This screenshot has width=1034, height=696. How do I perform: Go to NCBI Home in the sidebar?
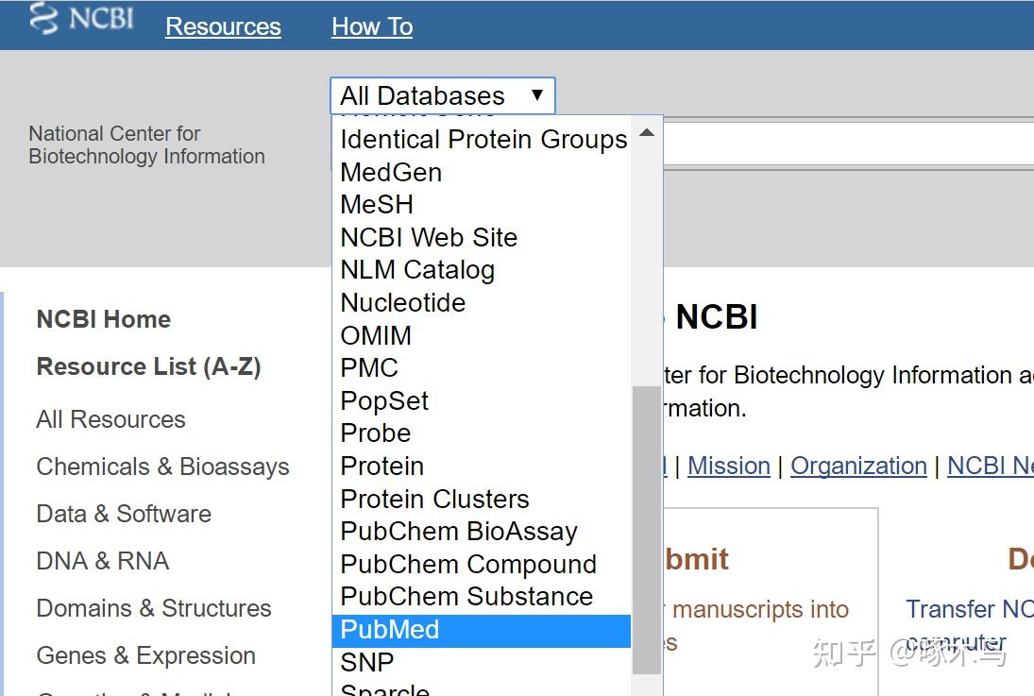tap(103, 319)
